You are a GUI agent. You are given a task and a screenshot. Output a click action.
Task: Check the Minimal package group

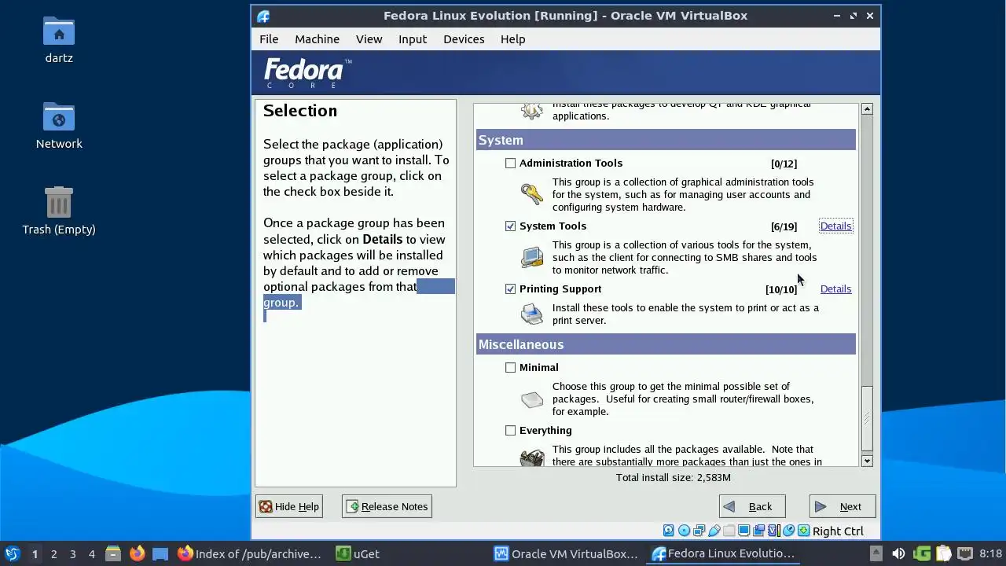tap(511, 368)
